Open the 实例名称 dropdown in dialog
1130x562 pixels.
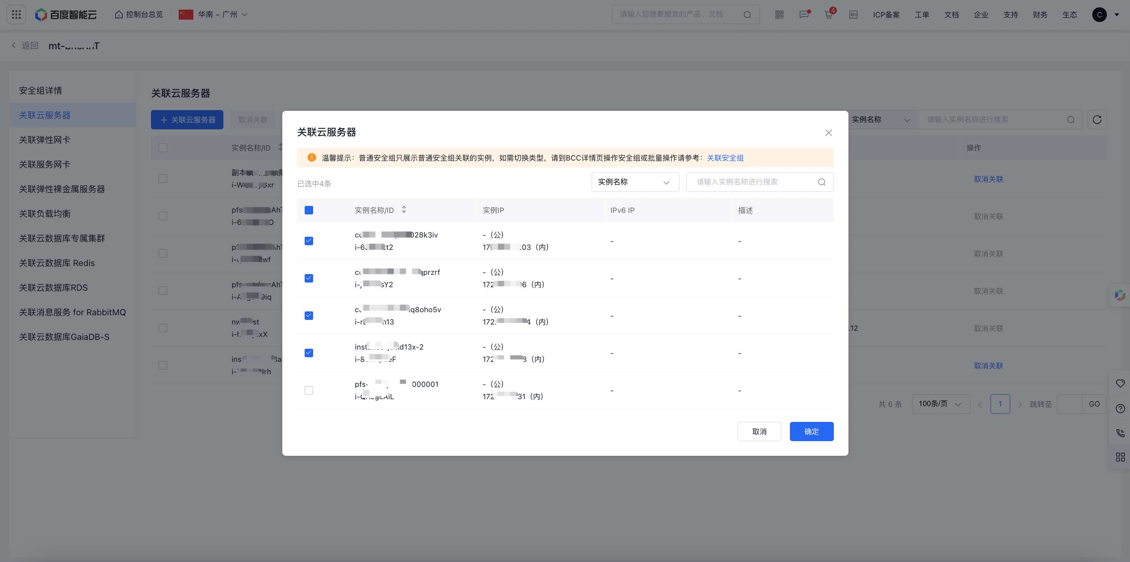click(x=635, y=182)
